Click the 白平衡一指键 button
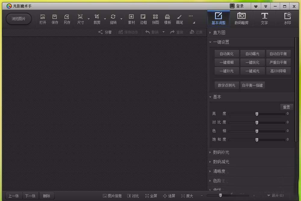This screenshot has width=301, height=201. tap(253, 85)
